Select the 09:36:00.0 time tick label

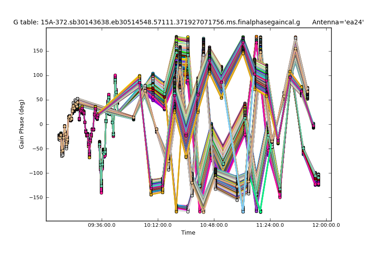(102, 225)
